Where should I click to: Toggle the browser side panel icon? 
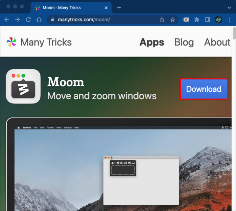tap(208, 20)
